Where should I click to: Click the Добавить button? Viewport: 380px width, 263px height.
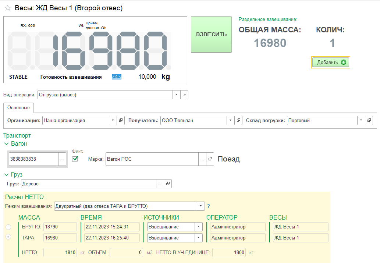pyautogui.click(x=331, y=62)
